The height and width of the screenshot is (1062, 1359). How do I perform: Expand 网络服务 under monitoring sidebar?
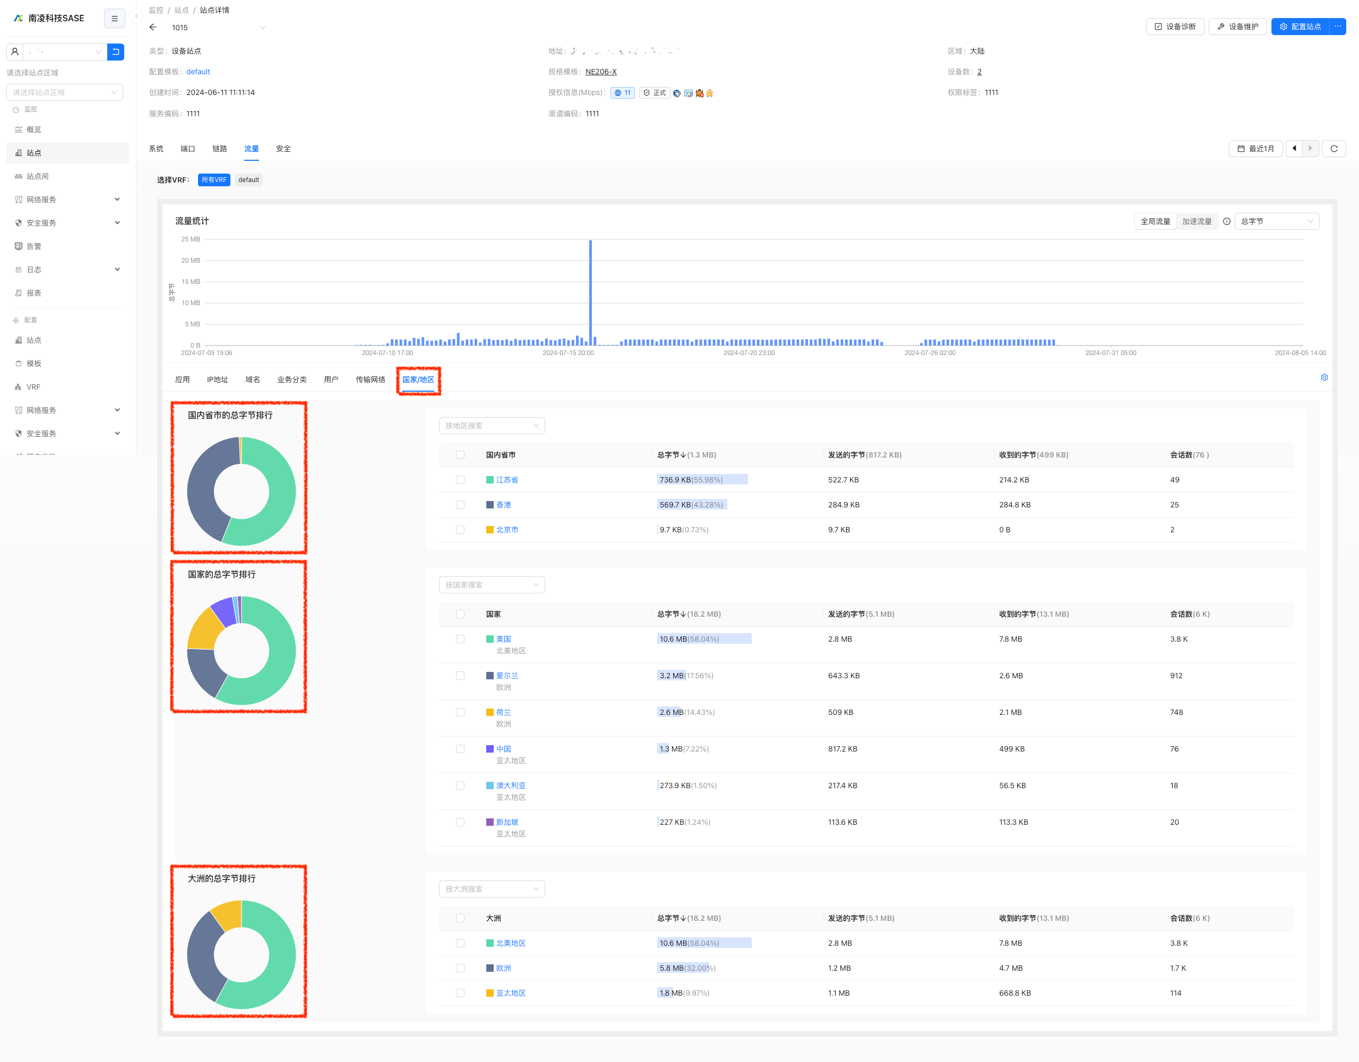point(67,200)
